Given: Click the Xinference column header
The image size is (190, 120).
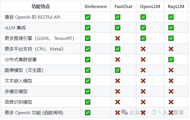Looking at the screenshot, I should pos(95,7).
